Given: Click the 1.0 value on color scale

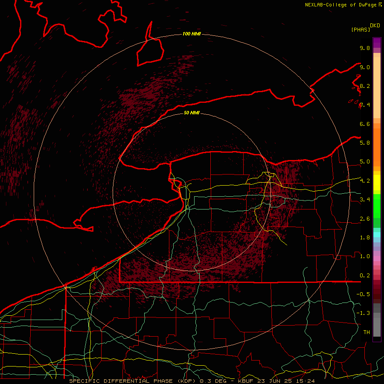Looking at the screenshot, I should point(365,256).
